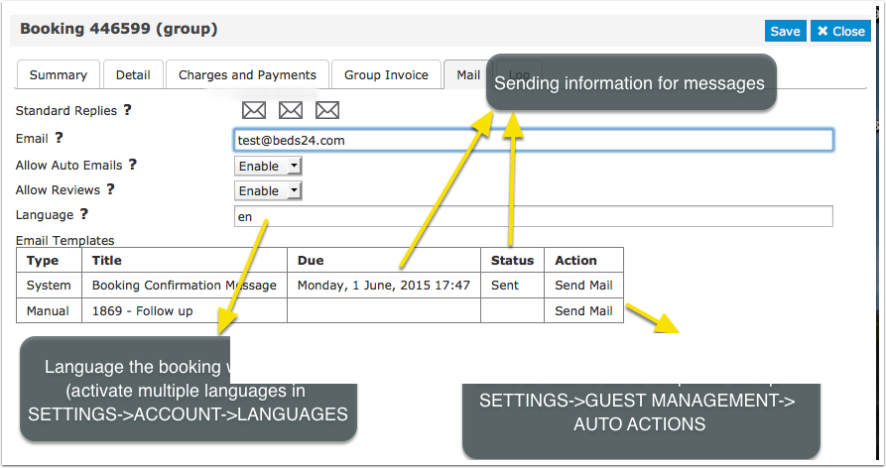The width and height of the screenshot is (886, 468).
Task: Switch to the Detail tab
Action: (133, 74)
